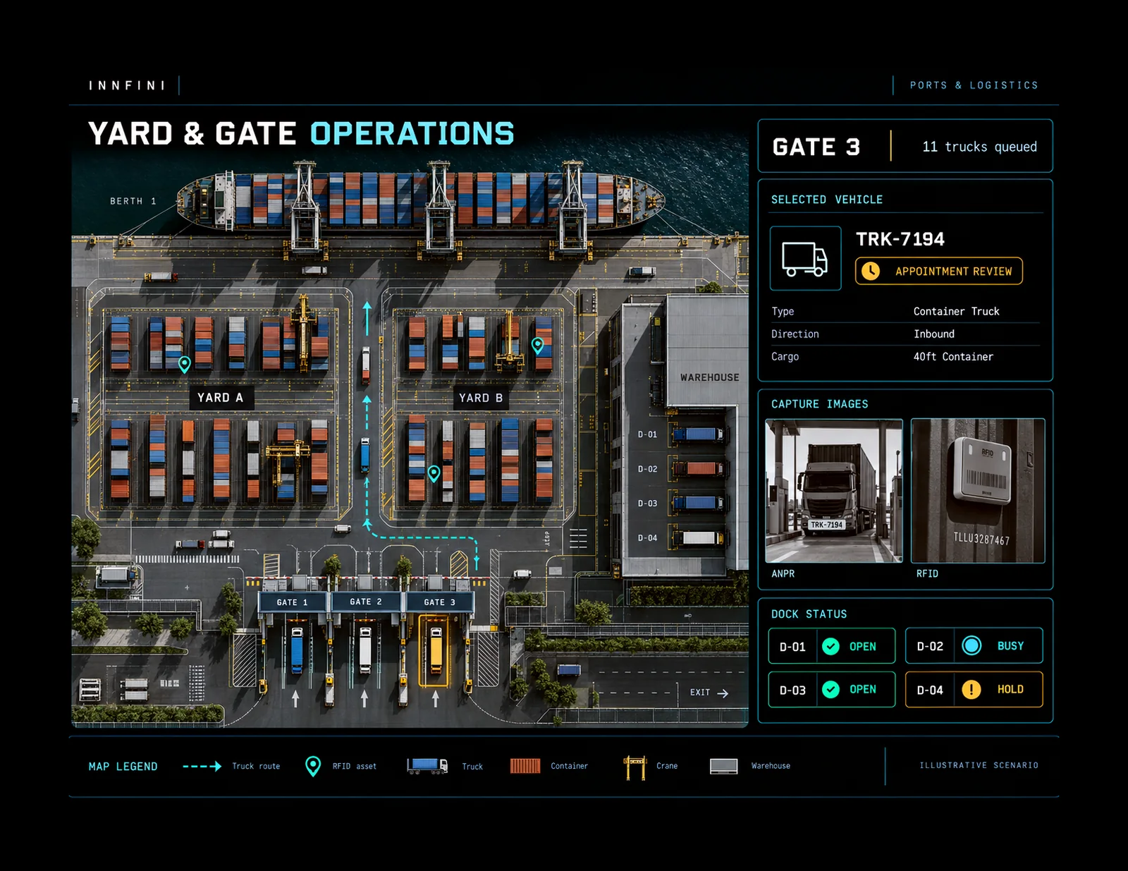Click the truck icon beside TRK-7194
This screenshot has width=1128, height=871.
(805, 258)
